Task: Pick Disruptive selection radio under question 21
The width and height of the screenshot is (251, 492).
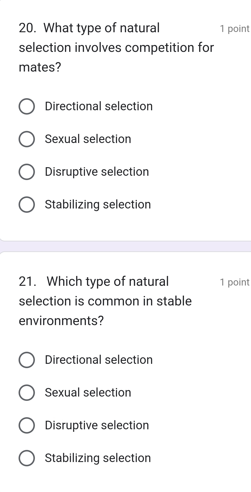Action: 27,425
